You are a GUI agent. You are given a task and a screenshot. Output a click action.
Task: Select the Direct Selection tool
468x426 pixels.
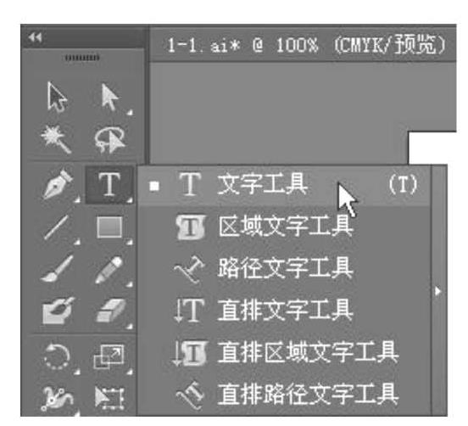click(110, 97)
